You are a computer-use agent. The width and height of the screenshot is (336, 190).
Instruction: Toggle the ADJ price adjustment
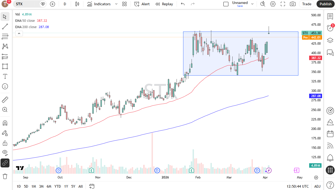click(317, 186)
